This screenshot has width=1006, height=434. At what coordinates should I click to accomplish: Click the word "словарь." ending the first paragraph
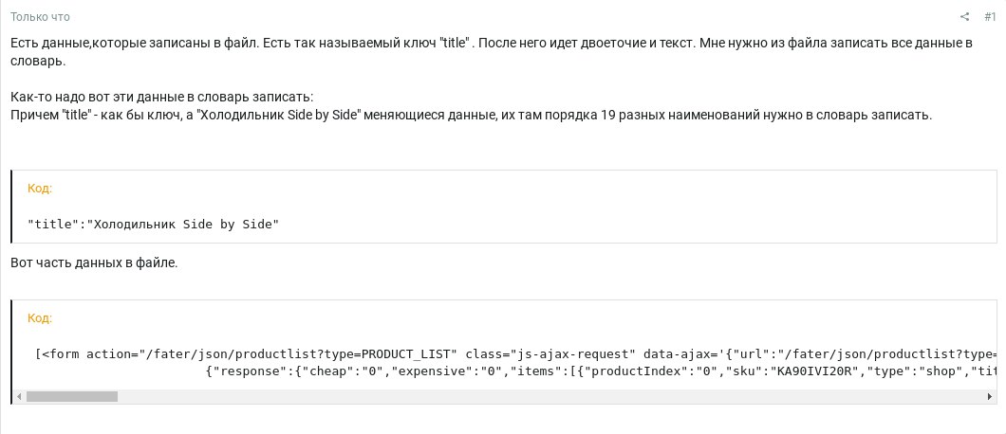tap(38, 63)
